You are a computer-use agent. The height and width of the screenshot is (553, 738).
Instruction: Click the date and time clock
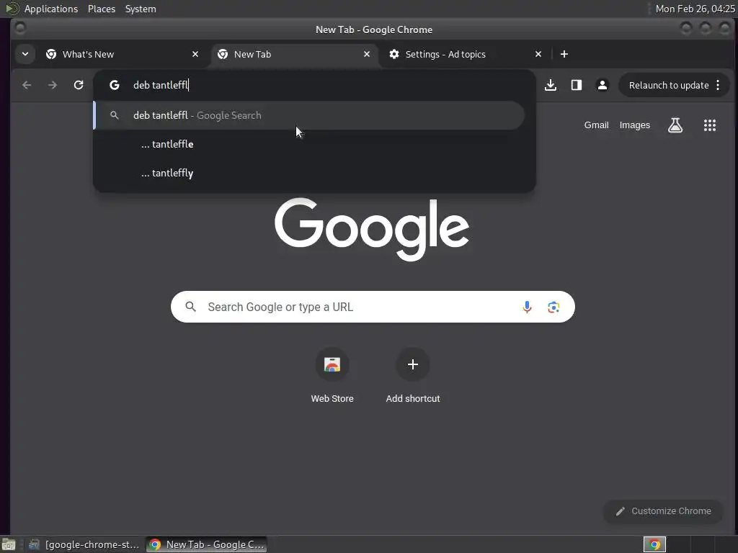[x=695, y=9]
